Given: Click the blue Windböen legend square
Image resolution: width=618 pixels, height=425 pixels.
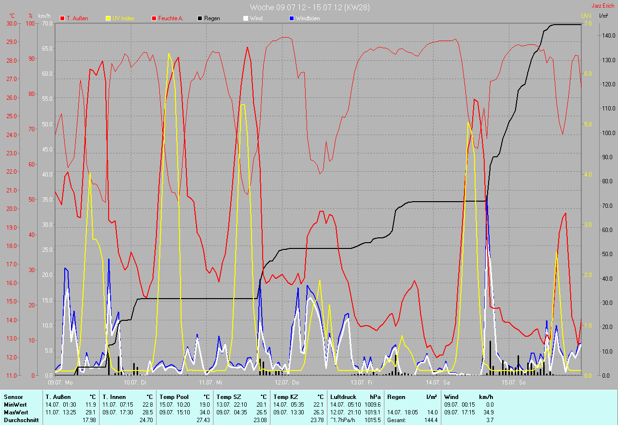Looking at the screenshot, I should click(292, 18).
